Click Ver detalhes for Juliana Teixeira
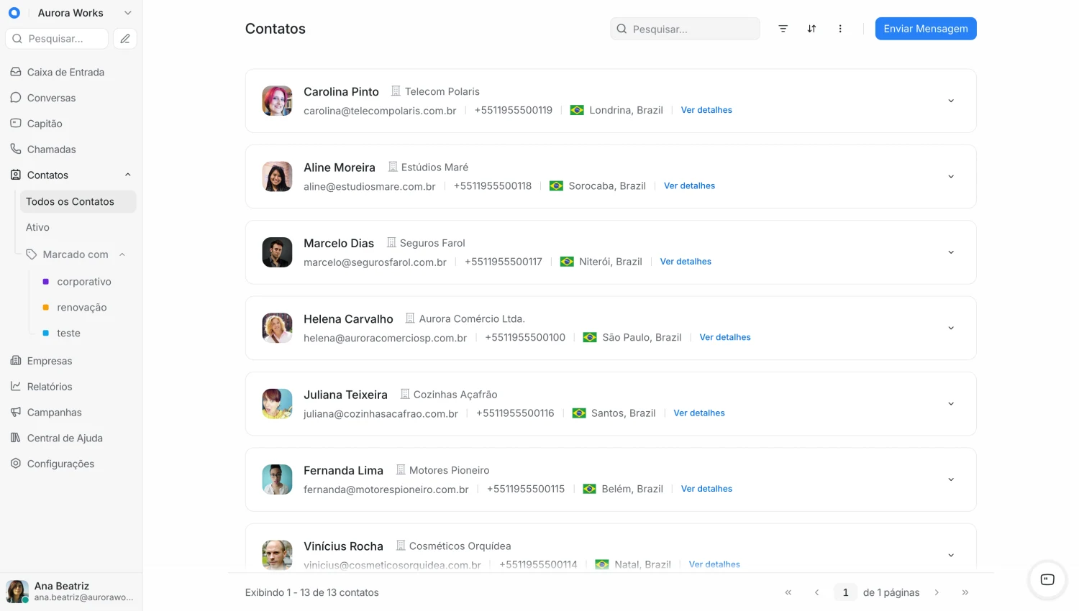Screen dimensions: 1079x611 pyautogui.click(x=699, y=413)
